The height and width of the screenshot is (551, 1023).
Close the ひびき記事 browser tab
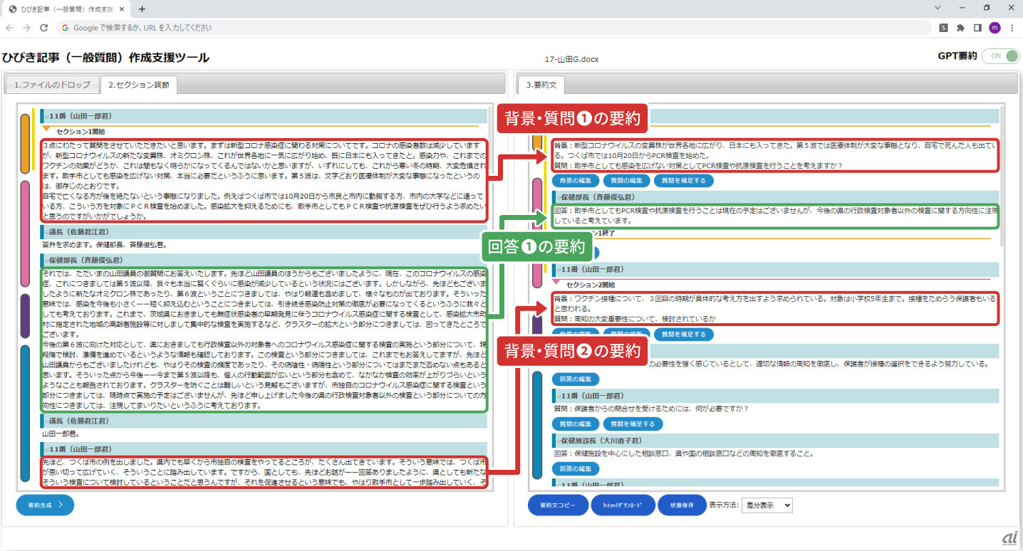[x=123, y=9]
